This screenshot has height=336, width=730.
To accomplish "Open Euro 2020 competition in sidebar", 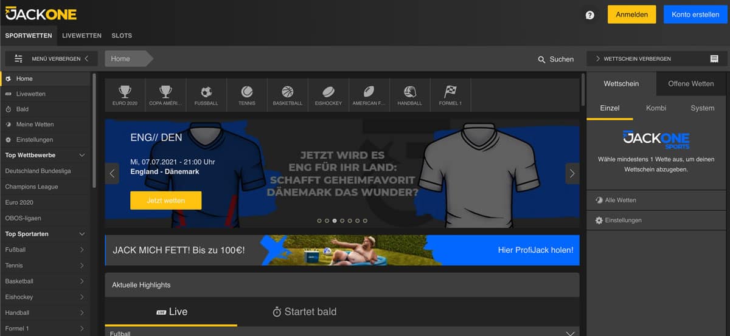I will pos(46,202).
